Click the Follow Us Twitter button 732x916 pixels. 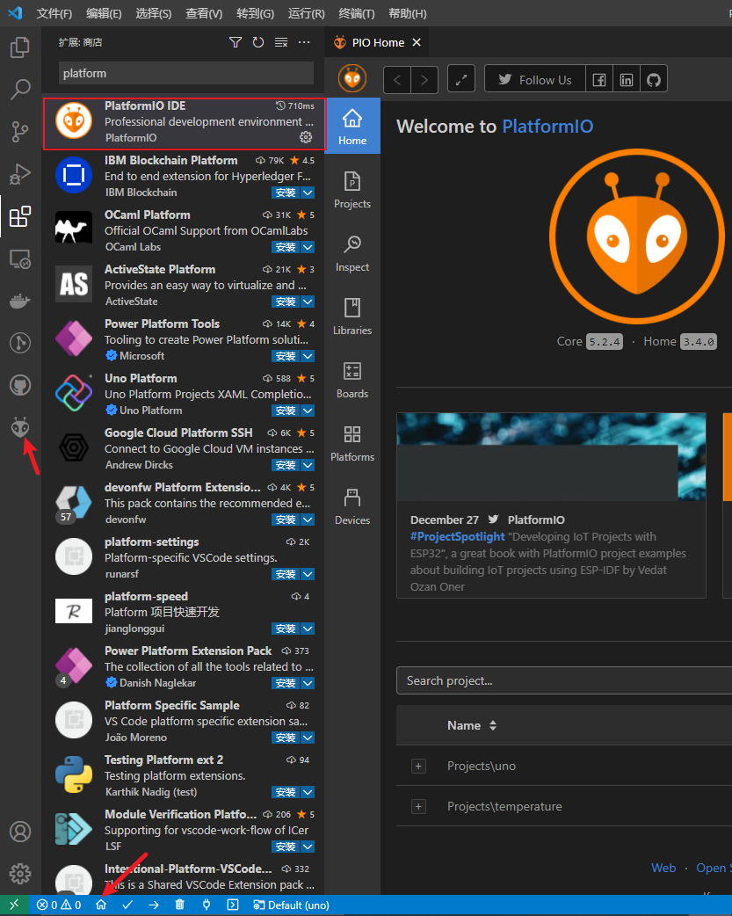(534, 79)
